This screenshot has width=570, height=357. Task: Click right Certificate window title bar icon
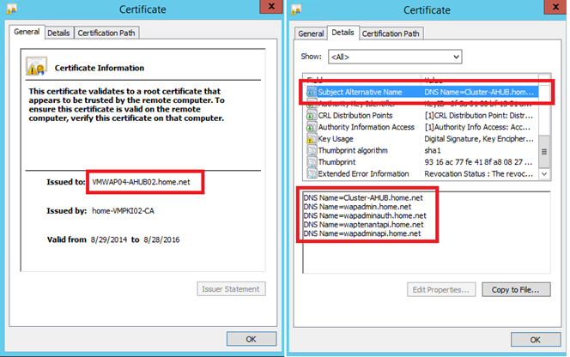point(296,9)
